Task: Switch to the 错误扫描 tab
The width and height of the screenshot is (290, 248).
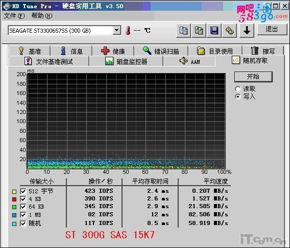Action: coord(161,51)
